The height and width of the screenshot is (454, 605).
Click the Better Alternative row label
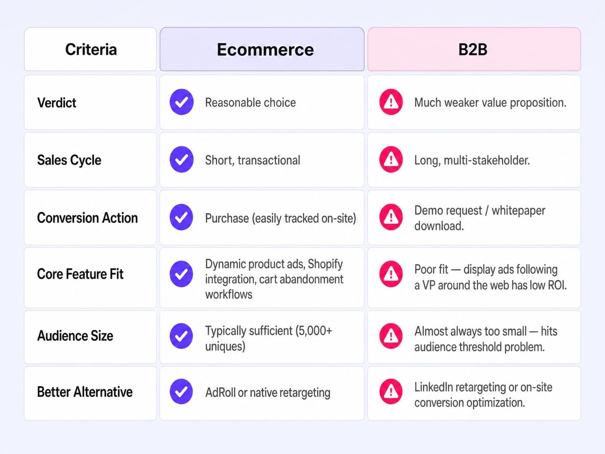click(x=85, y=392)
